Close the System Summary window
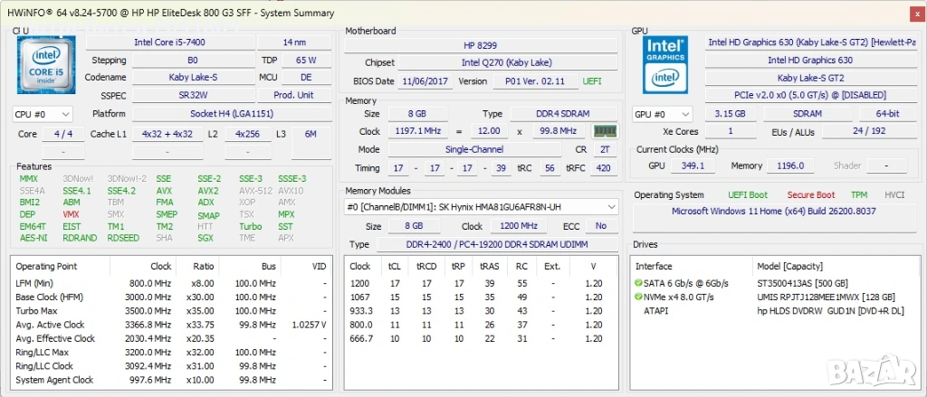Viewport: 927px width, 397px height. (915, 13)
